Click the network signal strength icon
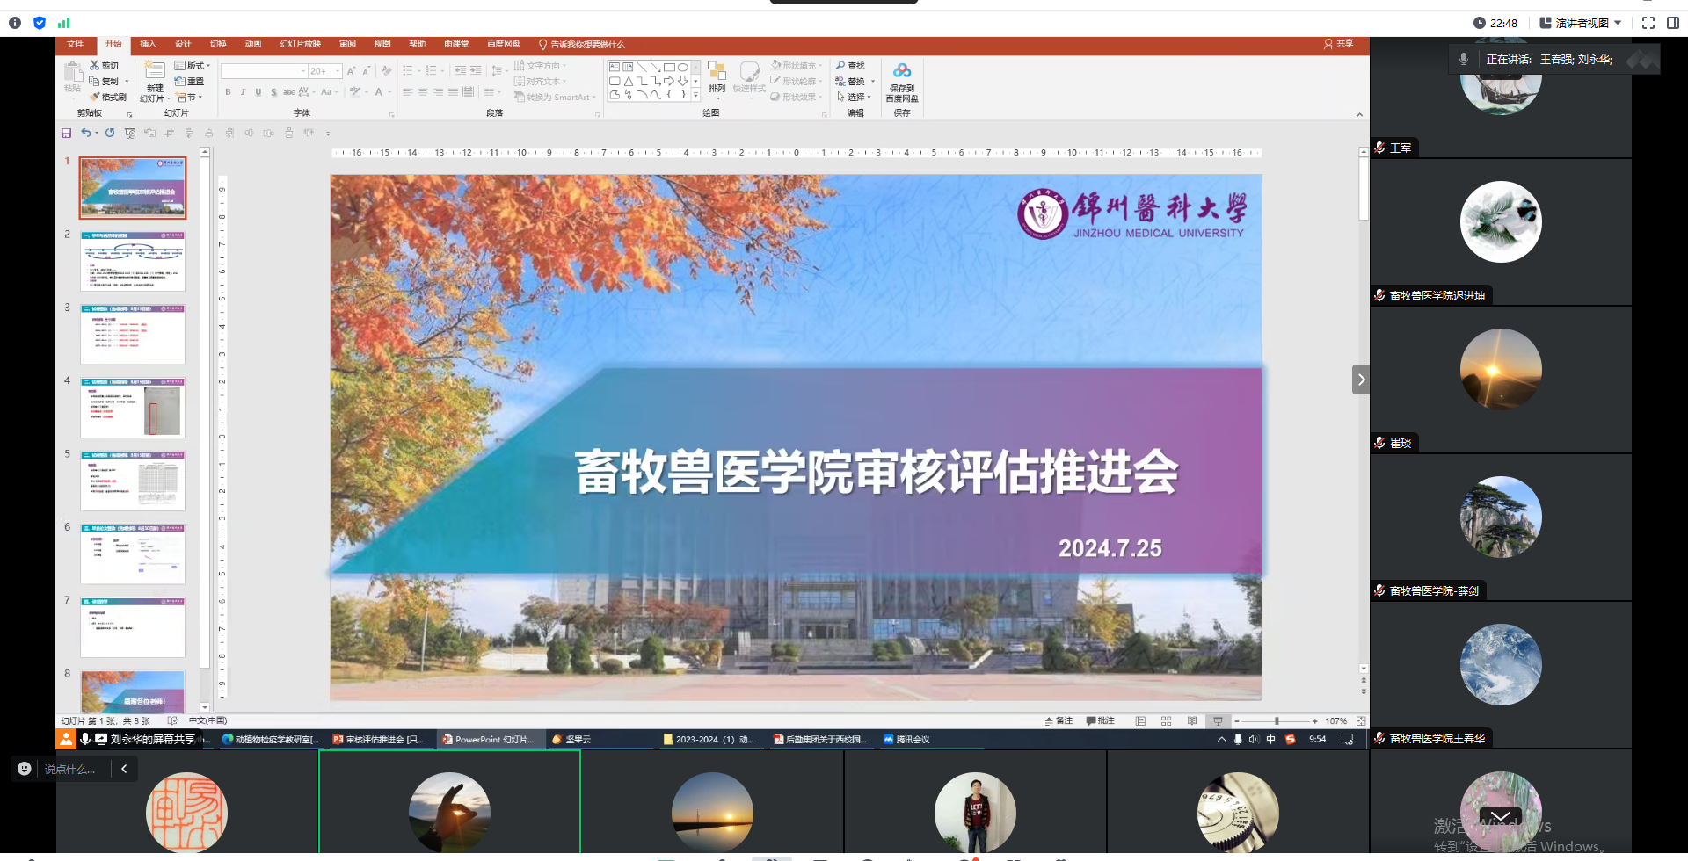The width and height of the screenshot is (1688, 861). pos(63,23)
